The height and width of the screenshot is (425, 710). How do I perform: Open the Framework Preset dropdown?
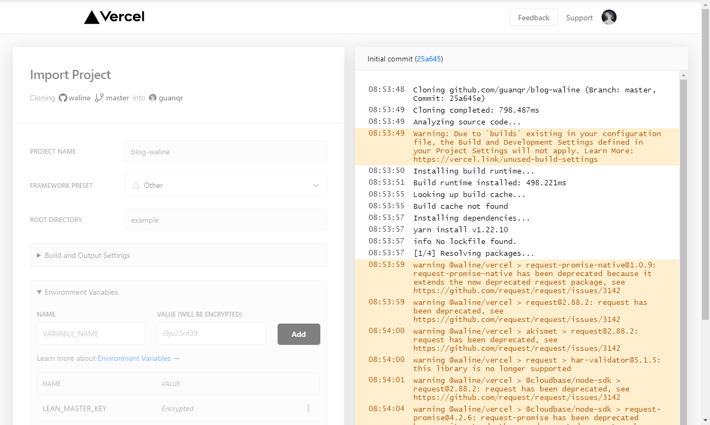click(x=226, y=185)
